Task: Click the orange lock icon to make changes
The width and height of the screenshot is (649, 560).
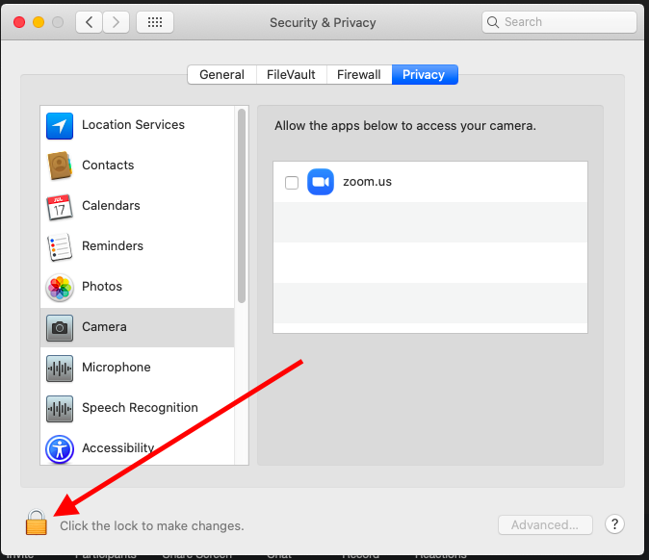Action: coord(36,522)
